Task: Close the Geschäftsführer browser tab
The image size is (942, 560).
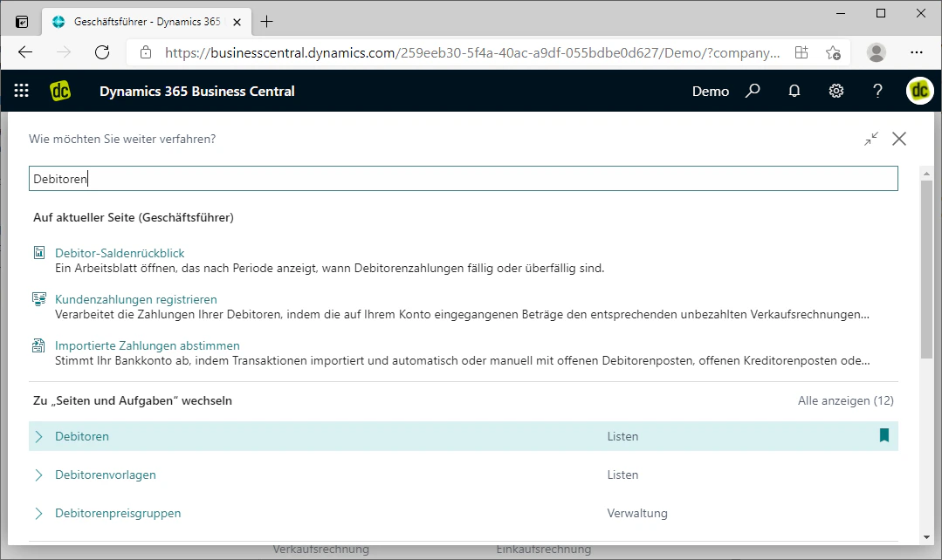Action: pos(237,22)
